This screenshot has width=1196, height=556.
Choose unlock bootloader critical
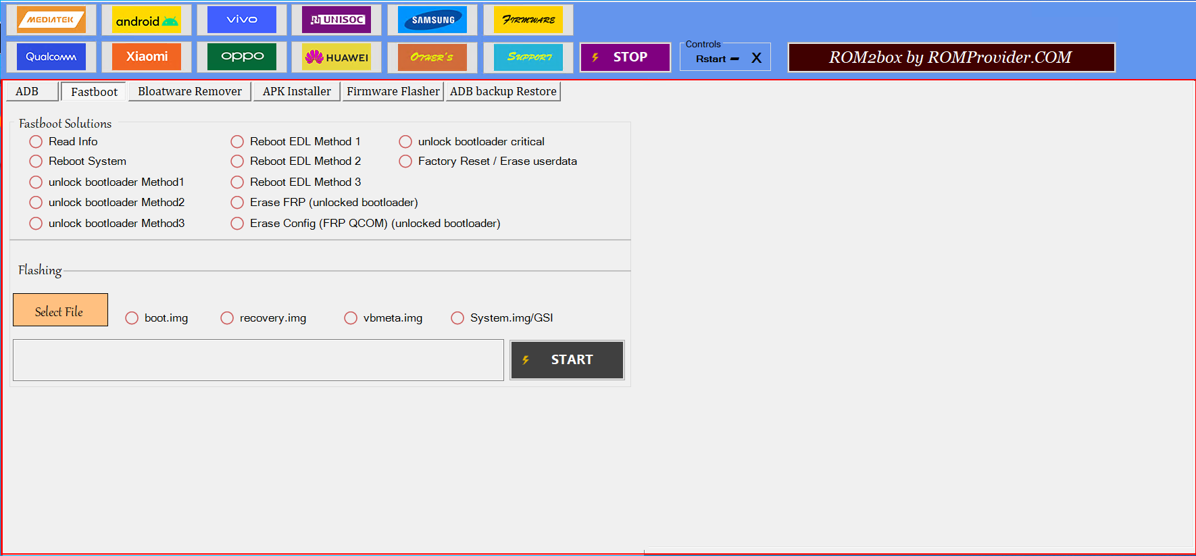click(x=472, y=141)
